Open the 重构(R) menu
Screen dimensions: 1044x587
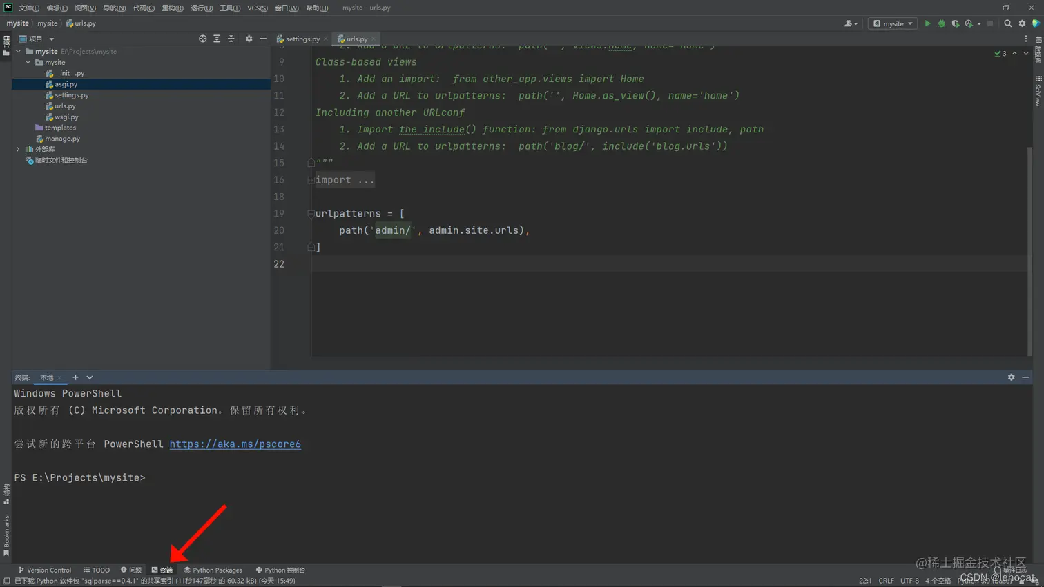[x=173, y=8]
